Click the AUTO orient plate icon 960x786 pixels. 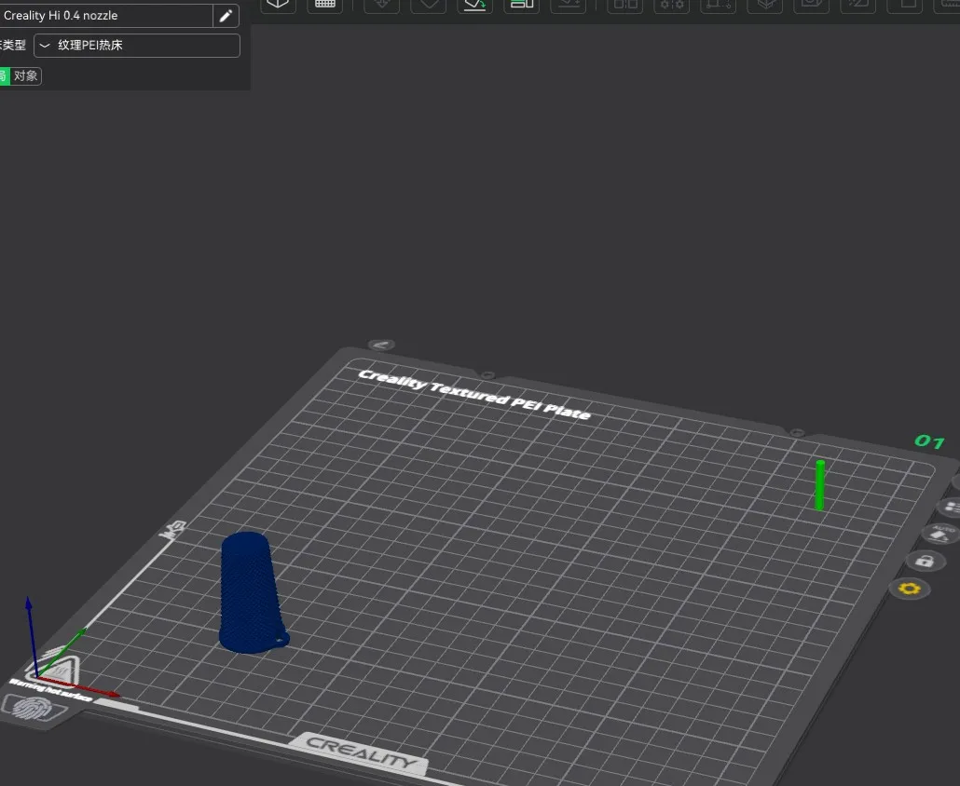click(x=940, y=534)
